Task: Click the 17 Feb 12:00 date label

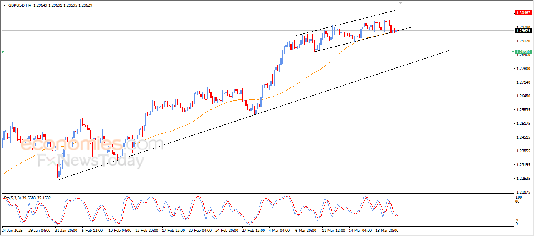Action: tap(172, 230)
